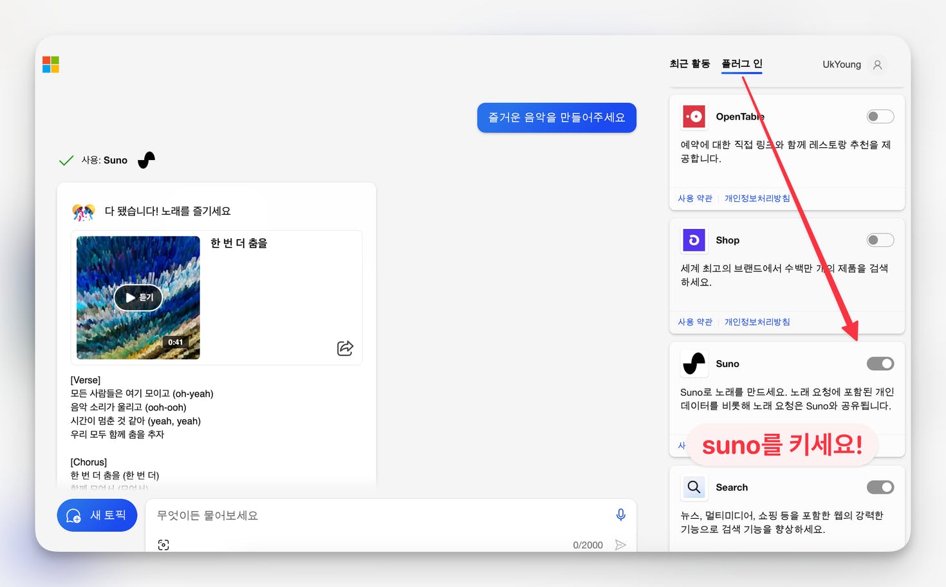Click the party emoji icon in the response
The height and width of the screenshot is (587, 946).
coord(84,212)
